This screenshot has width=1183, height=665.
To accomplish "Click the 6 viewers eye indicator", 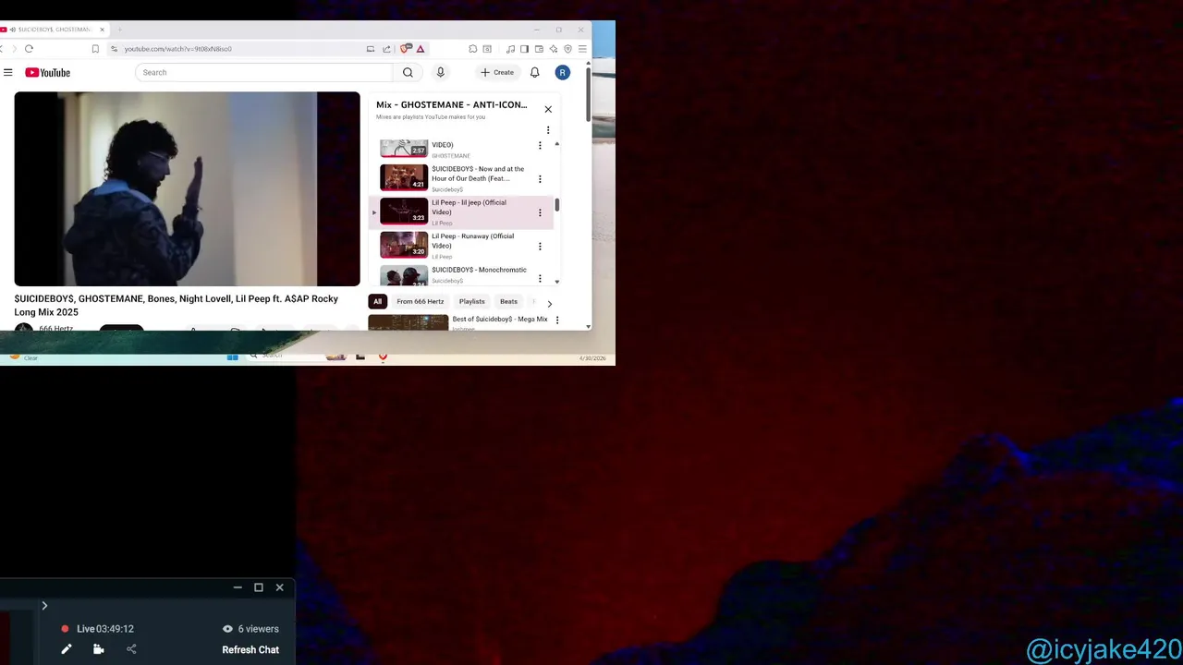I will (250, 629).
